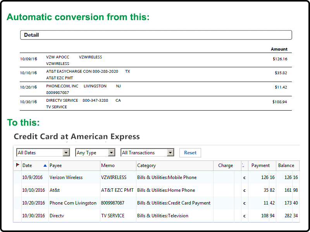
Task: Click the Credit Card at American Express title
Action: (77, 136)
